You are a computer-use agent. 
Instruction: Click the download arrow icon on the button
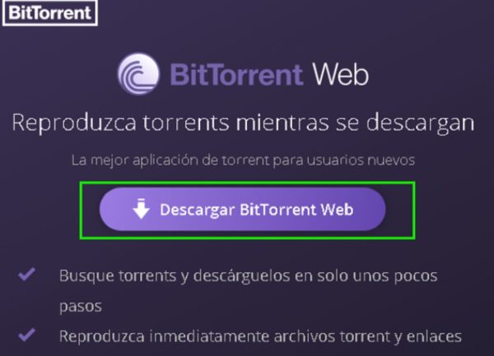pyautogui.click(x=141, y=209)
